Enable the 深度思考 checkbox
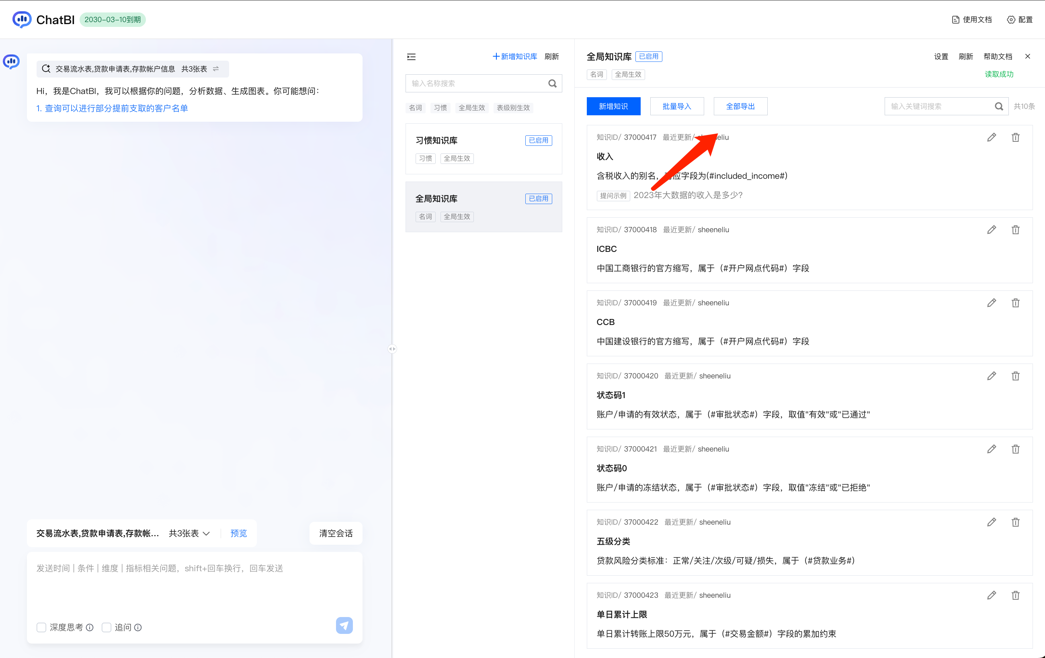This screenshot has width=1045, height=658. point(41,627)
